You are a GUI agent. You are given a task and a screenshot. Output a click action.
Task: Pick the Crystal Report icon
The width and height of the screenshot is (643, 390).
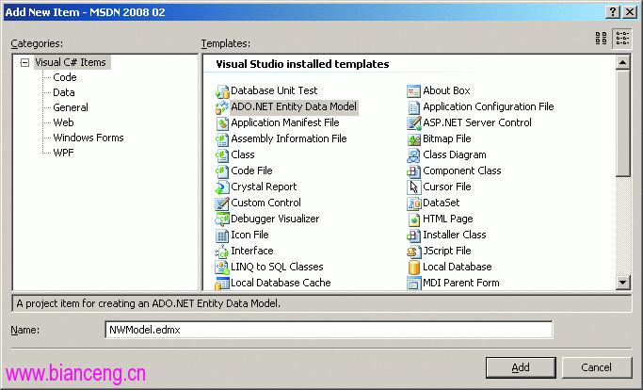click(222, 187)
